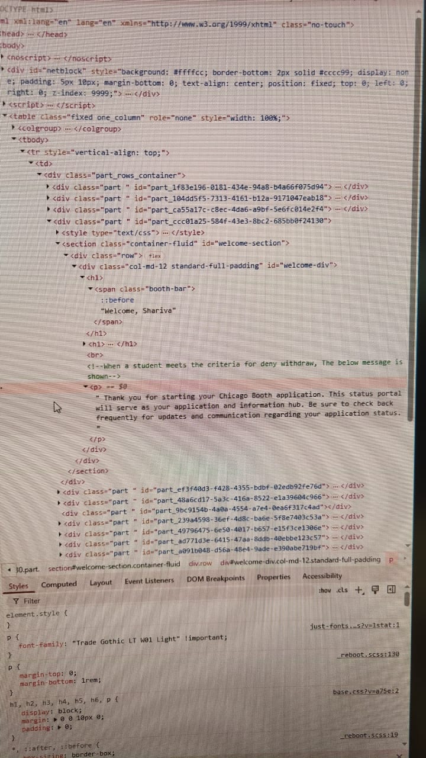This screenshot has height=758, width=426.
Task: Toggle the .cls class editor button
Action: click(342, 590)
